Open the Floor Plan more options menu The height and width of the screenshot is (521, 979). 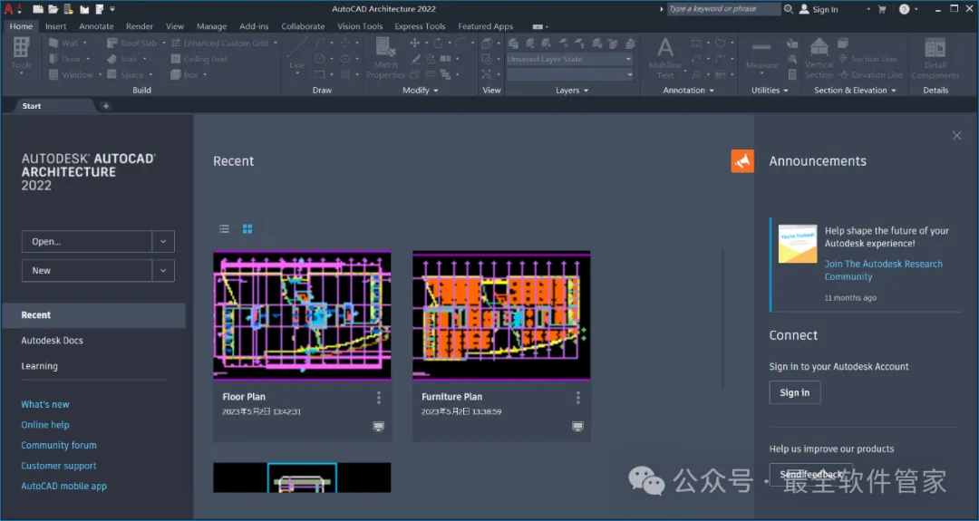(378, 398)
